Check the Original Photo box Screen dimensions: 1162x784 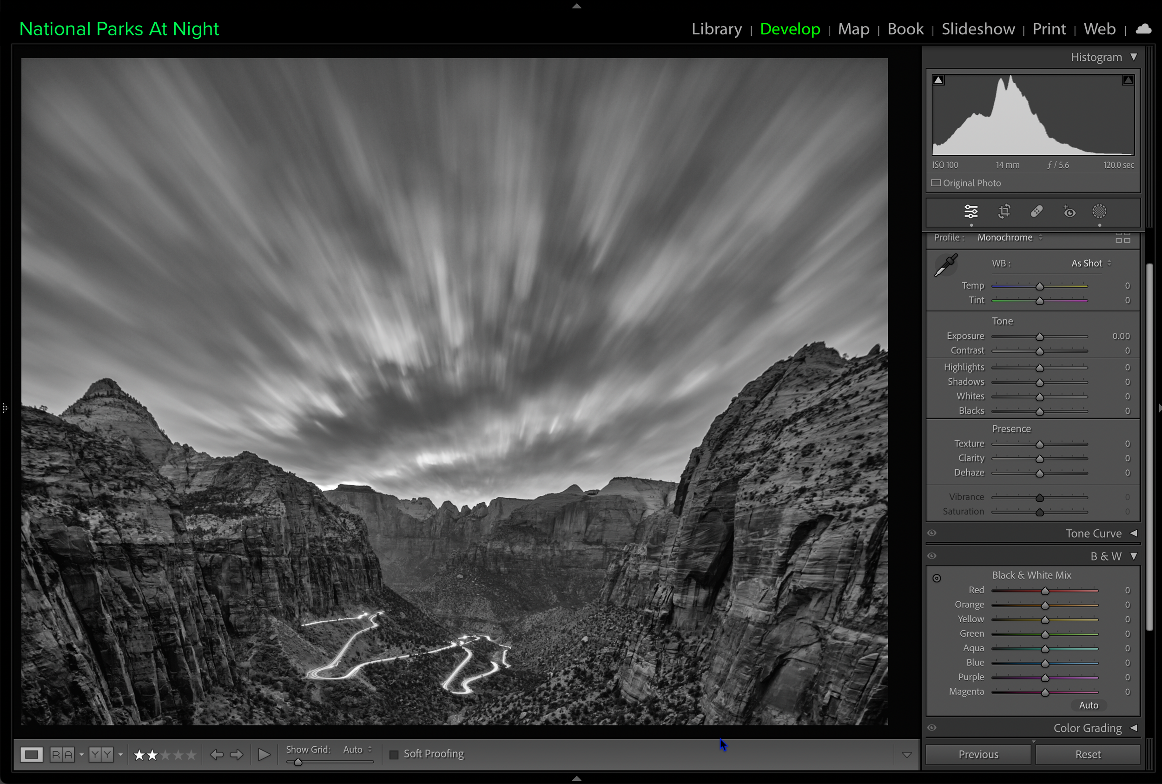click(x=936, y=183)
